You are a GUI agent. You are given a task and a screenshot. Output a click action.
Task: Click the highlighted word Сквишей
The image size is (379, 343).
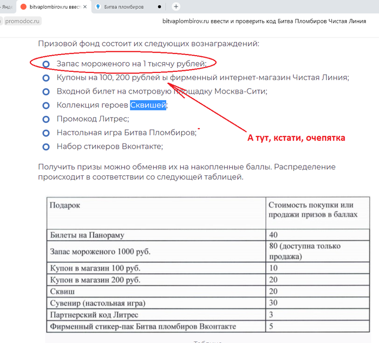click(x=148, y=105)
